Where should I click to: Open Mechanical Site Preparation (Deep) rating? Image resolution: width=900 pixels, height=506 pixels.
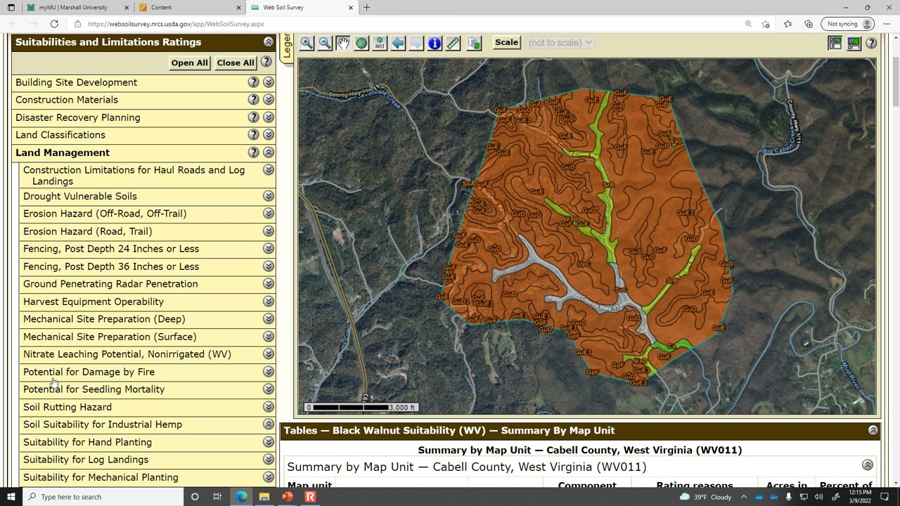[x=104, y=319]
